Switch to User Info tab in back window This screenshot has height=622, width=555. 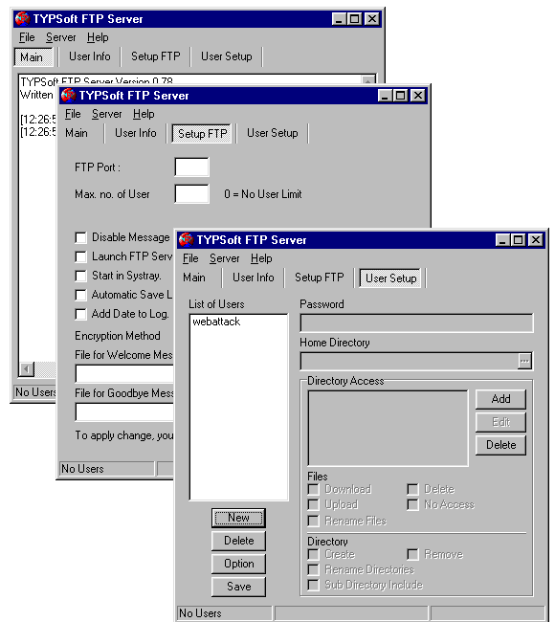(90, 56)
